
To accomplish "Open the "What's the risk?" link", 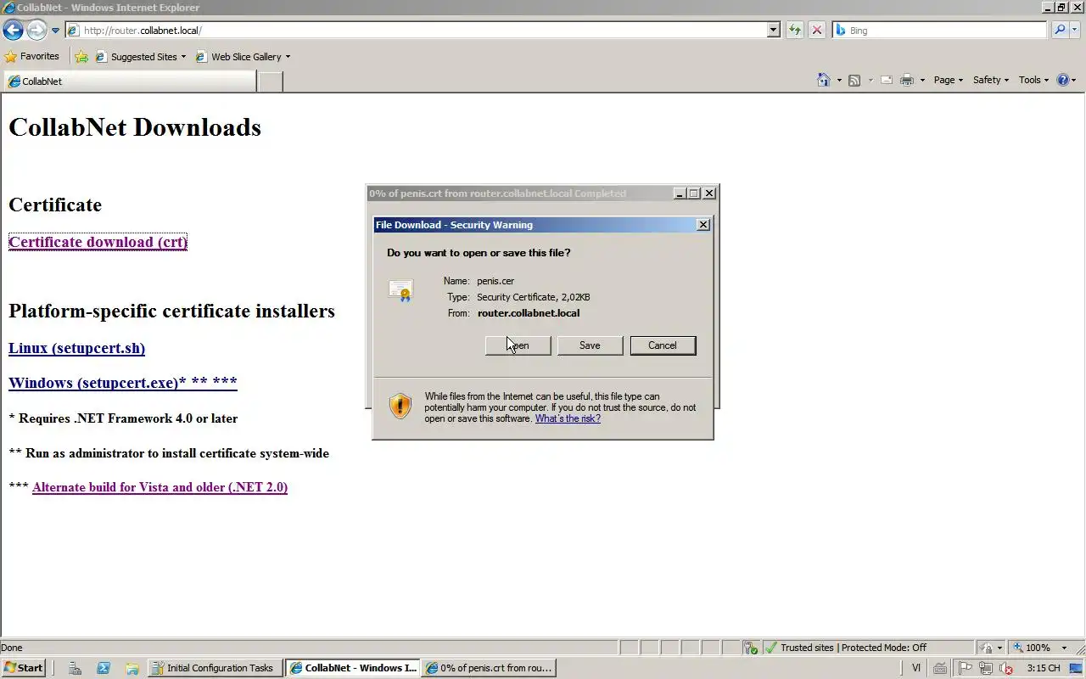I will 568,418.
